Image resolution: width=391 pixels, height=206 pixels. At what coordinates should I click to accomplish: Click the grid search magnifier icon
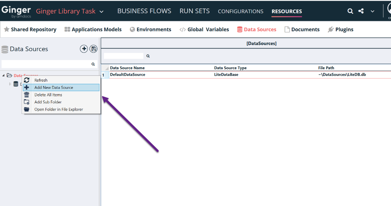point(148,56)
